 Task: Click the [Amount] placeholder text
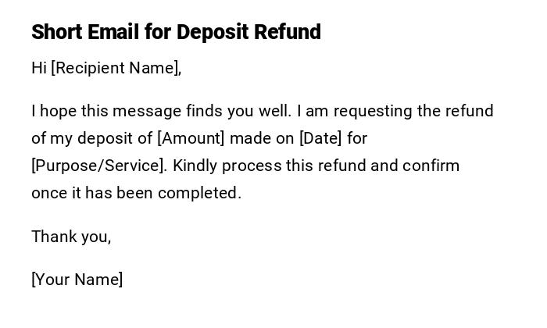point(191,138)
